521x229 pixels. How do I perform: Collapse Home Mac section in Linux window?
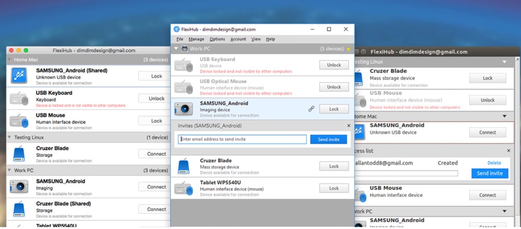pos(505,116)
